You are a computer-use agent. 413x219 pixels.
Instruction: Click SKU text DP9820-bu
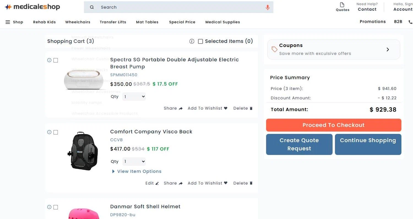tap(123, 215)
